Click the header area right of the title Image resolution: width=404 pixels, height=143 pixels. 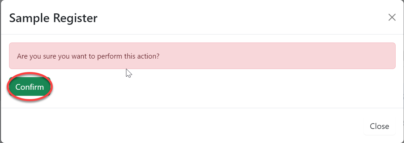point(235,18)
